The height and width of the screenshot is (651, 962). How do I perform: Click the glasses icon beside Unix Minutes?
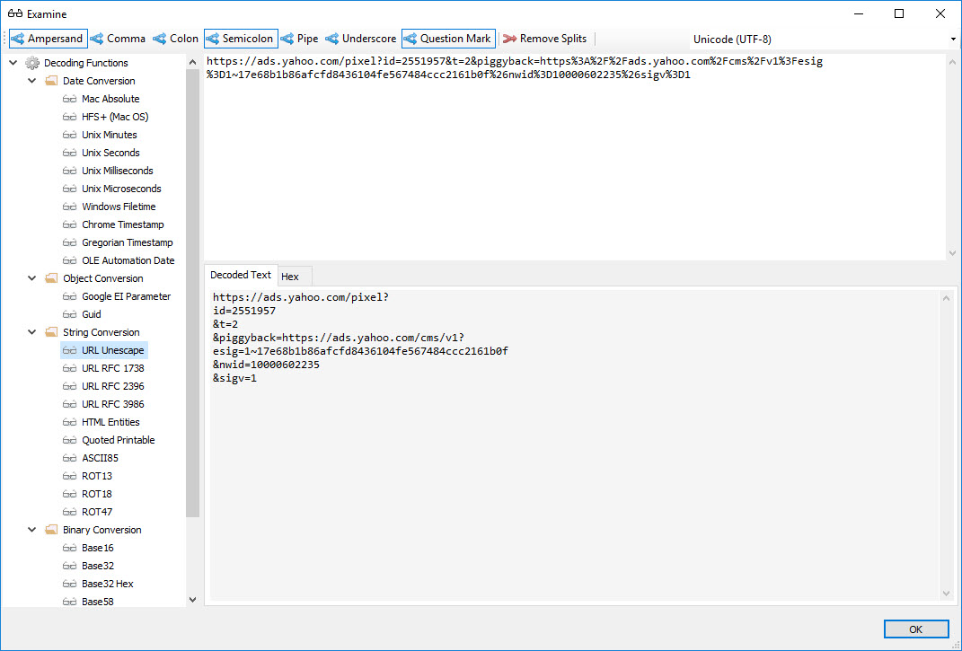70,135
